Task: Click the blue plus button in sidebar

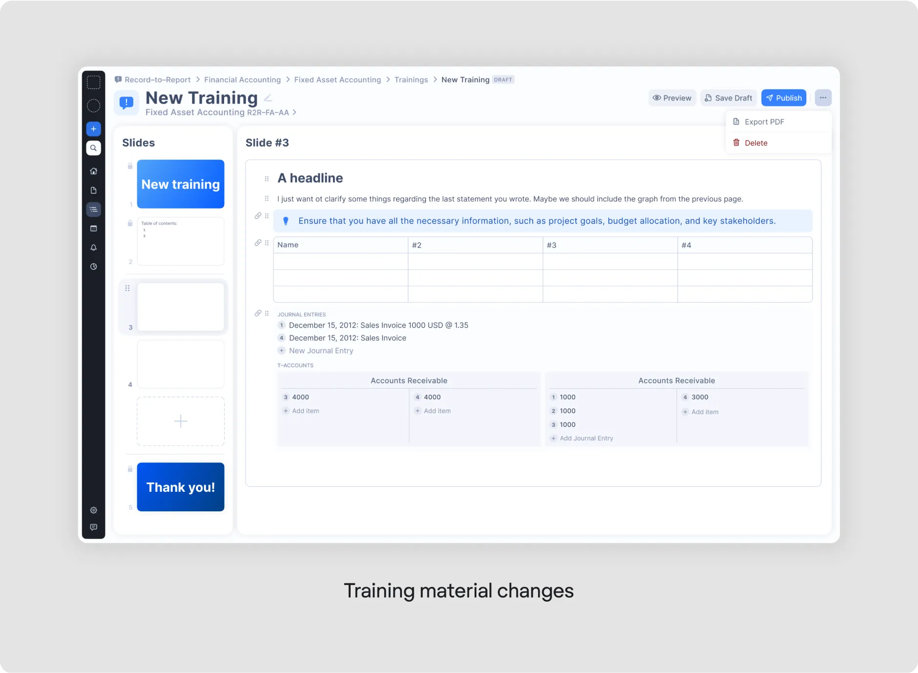Action: [x=93, y=128]
